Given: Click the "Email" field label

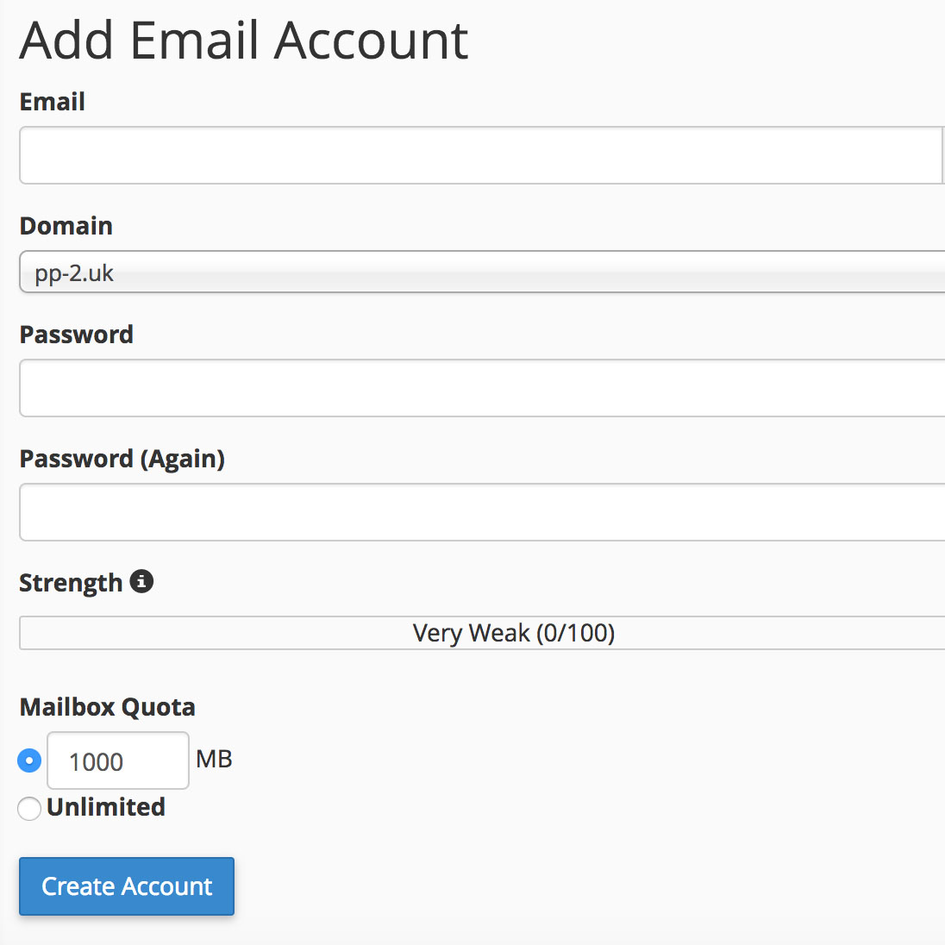Looking at the screenshot, I should 53,102.
